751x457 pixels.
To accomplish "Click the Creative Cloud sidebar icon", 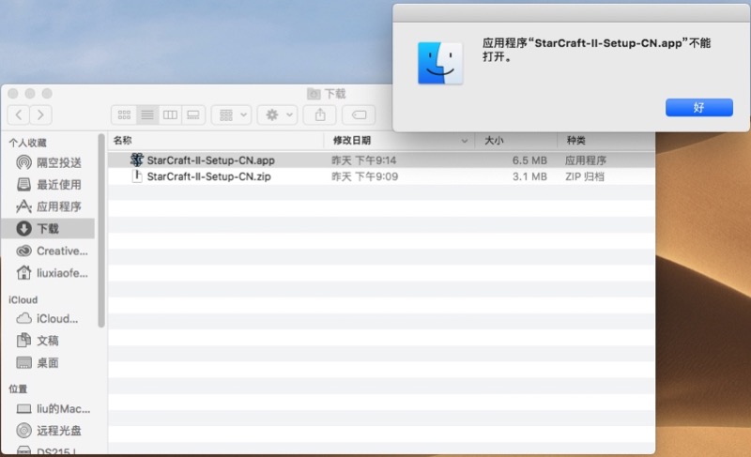I will (24, 251).
